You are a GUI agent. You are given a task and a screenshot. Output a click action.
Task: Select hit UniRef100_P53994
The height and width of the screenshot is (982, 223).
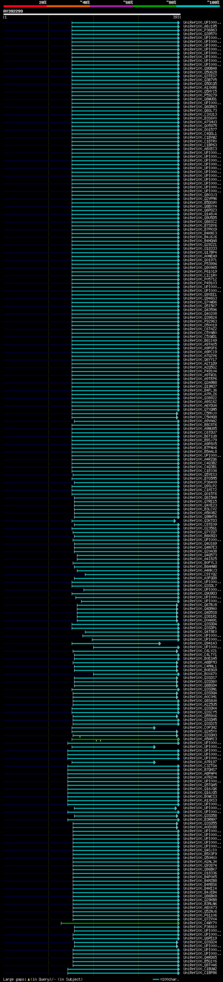tap(200, 264)
